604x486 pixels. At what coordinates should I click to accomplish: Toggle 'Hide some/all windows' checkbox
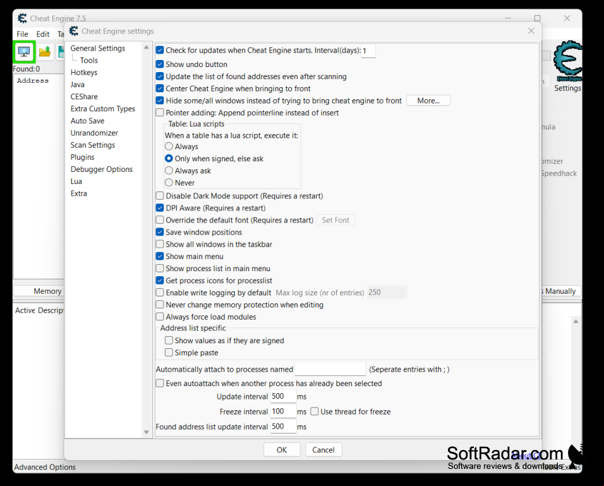pos(160,100)
